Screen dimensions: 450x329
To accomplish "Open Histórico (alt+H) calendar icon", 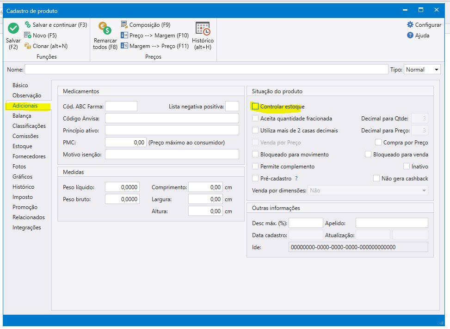I will 203,29.
